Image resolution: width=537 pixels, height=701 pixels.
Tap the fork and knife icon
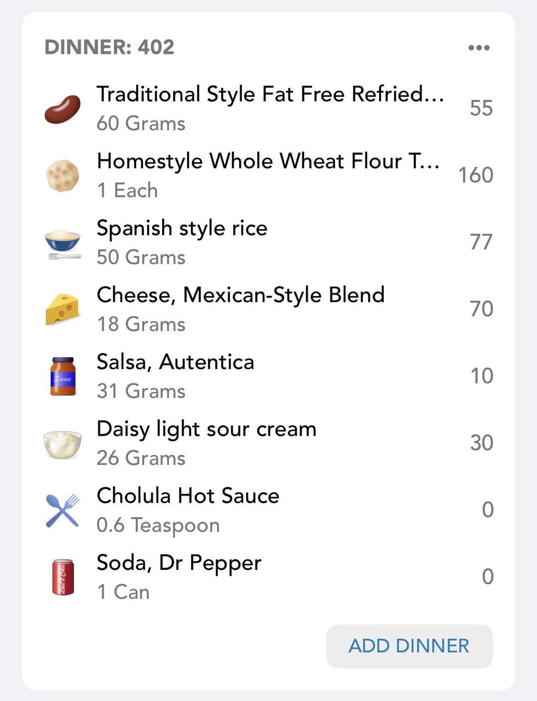pyautogui.click(x=63, y=510)
